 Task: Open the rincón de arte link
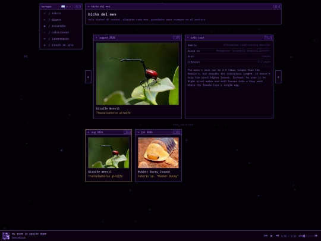[x=61, y=45]
